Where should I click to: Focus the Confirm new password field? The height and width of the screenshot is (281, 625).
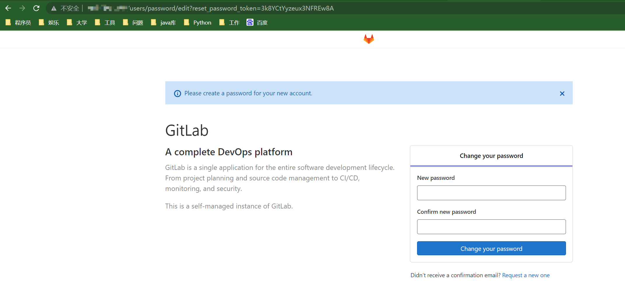tap(491, 227)
